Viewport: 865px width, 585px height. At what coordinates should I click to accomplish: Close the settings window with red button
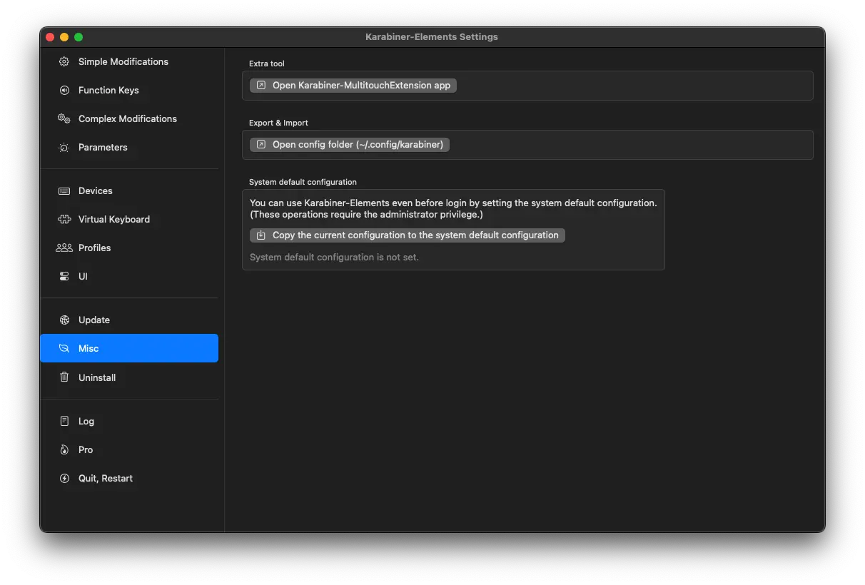(x=50, y=36)
